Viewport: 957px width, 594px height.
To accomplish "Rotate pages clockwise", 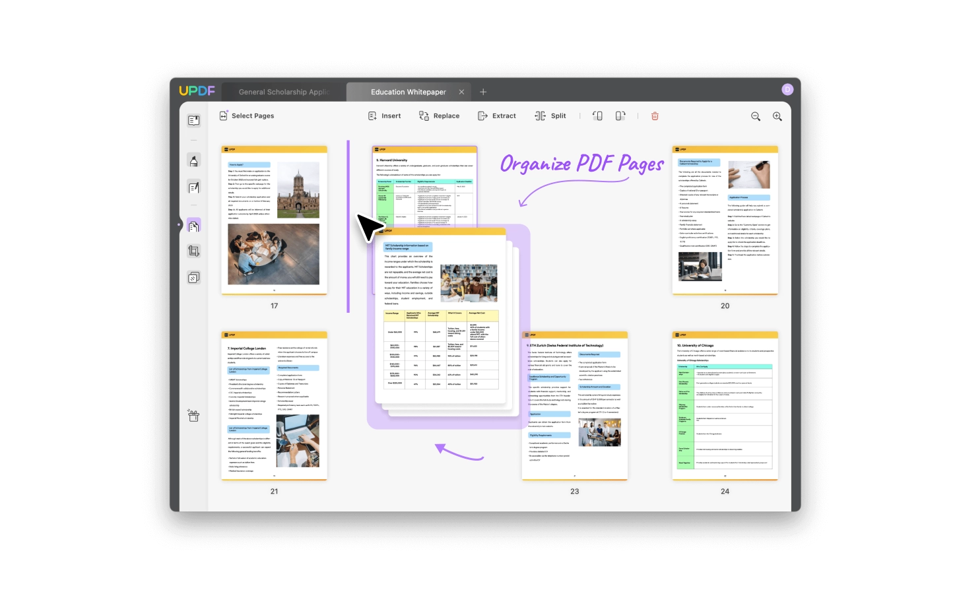I will 620,115.
